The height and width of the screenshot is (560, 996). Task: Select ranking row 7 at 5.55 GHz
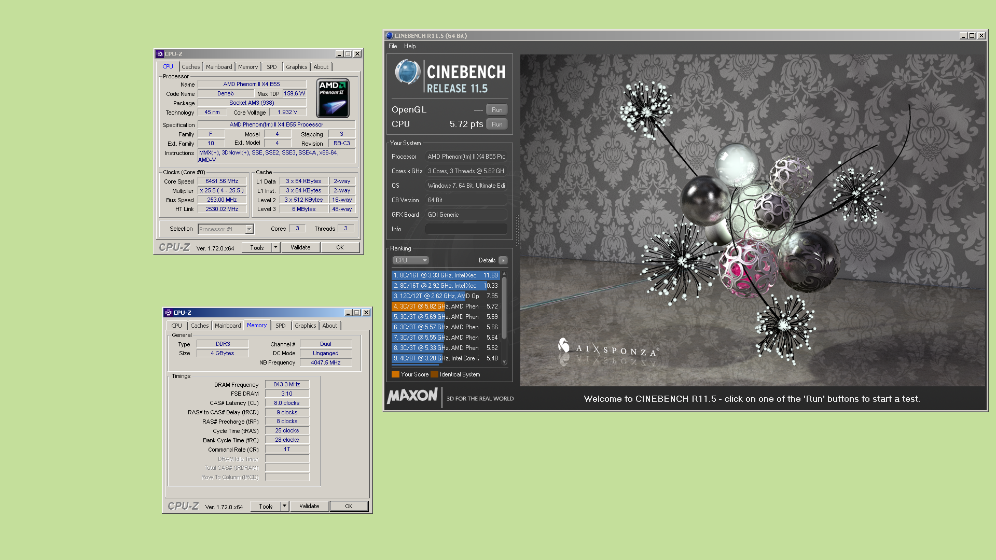pos(446,338)
